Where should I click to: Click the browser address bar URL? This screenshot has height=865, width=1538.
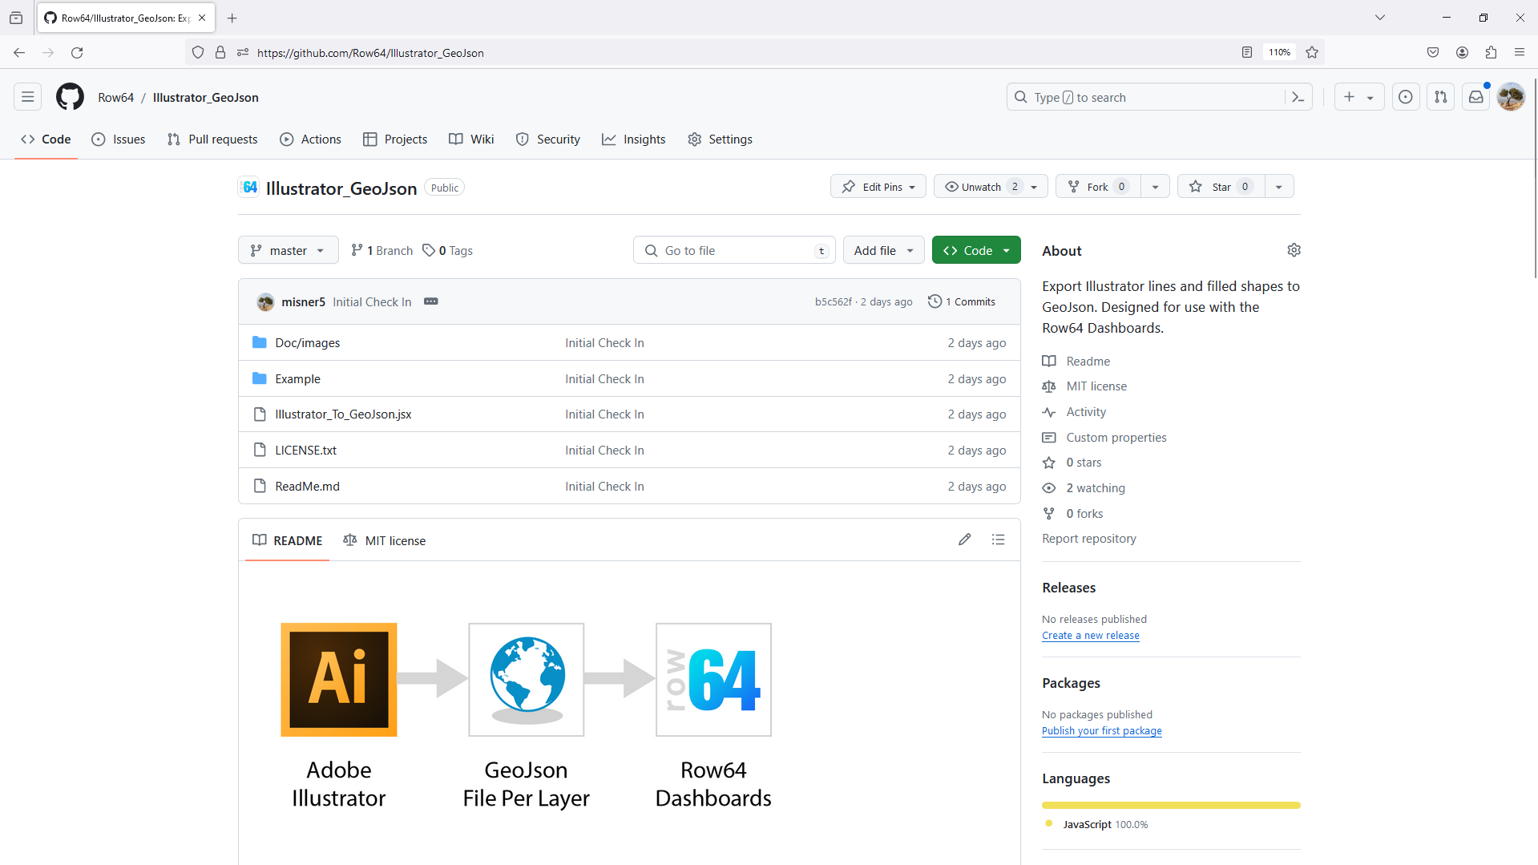click(370, 53)
